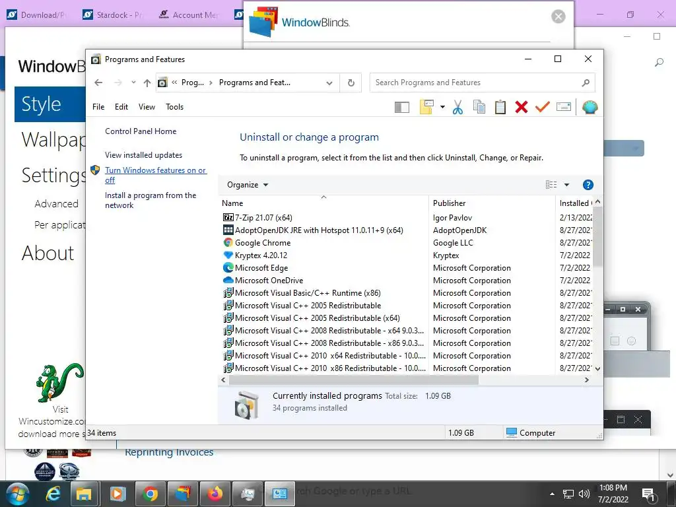The width and height of the screenshot is (676, 507).
Task: Click the horizontal scrollbar in program list
Action: 354,380
